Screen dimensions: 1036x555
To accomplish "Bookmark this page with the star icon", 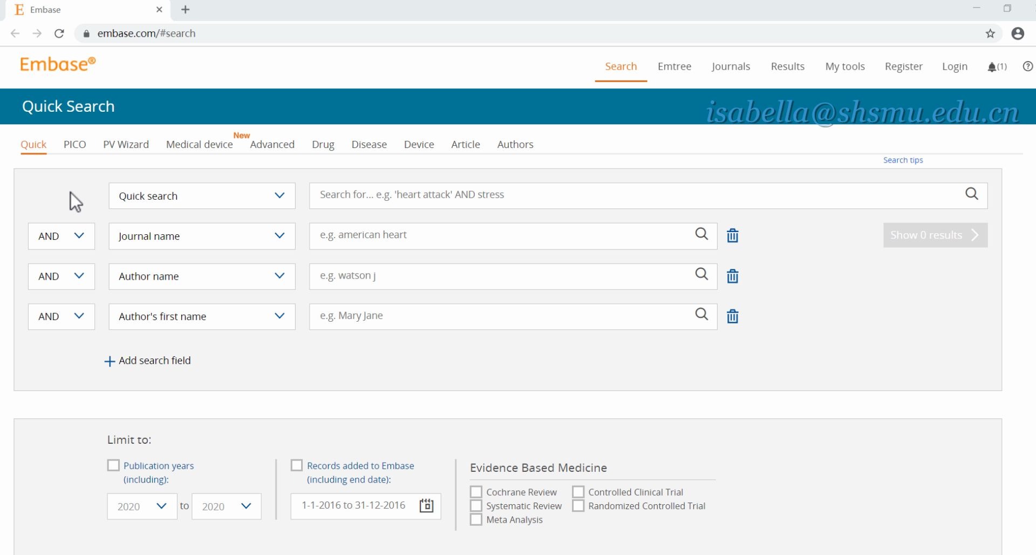I will (990, 33).
